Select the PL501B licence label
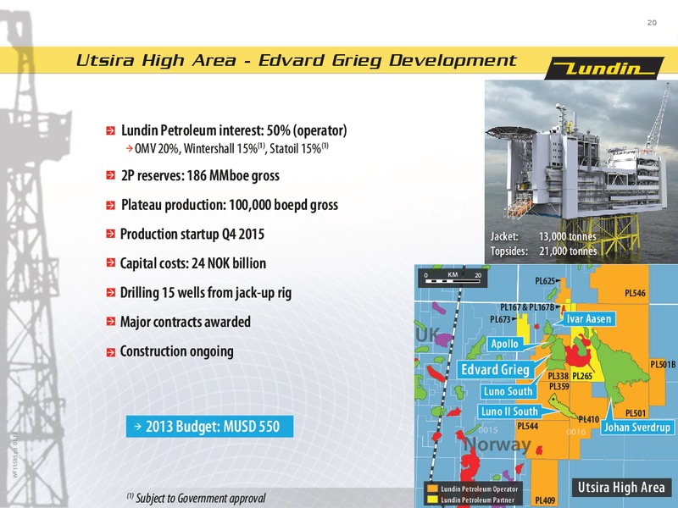The height and width of the screenshot is (508, 678). 663,365
